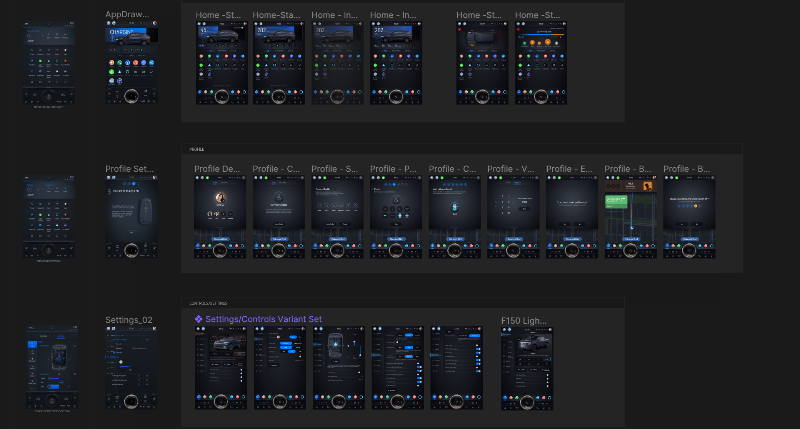The image size is (800, 429).
Task: Click green Phone app icon in AppDrawer frame
Action: coord(120,63)
